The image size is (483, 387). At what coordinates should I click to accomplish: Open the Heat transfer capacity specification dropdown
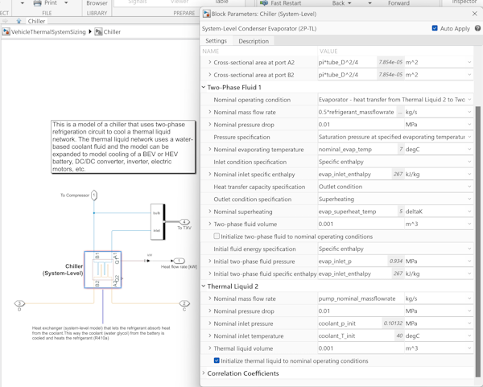[395, 187]
